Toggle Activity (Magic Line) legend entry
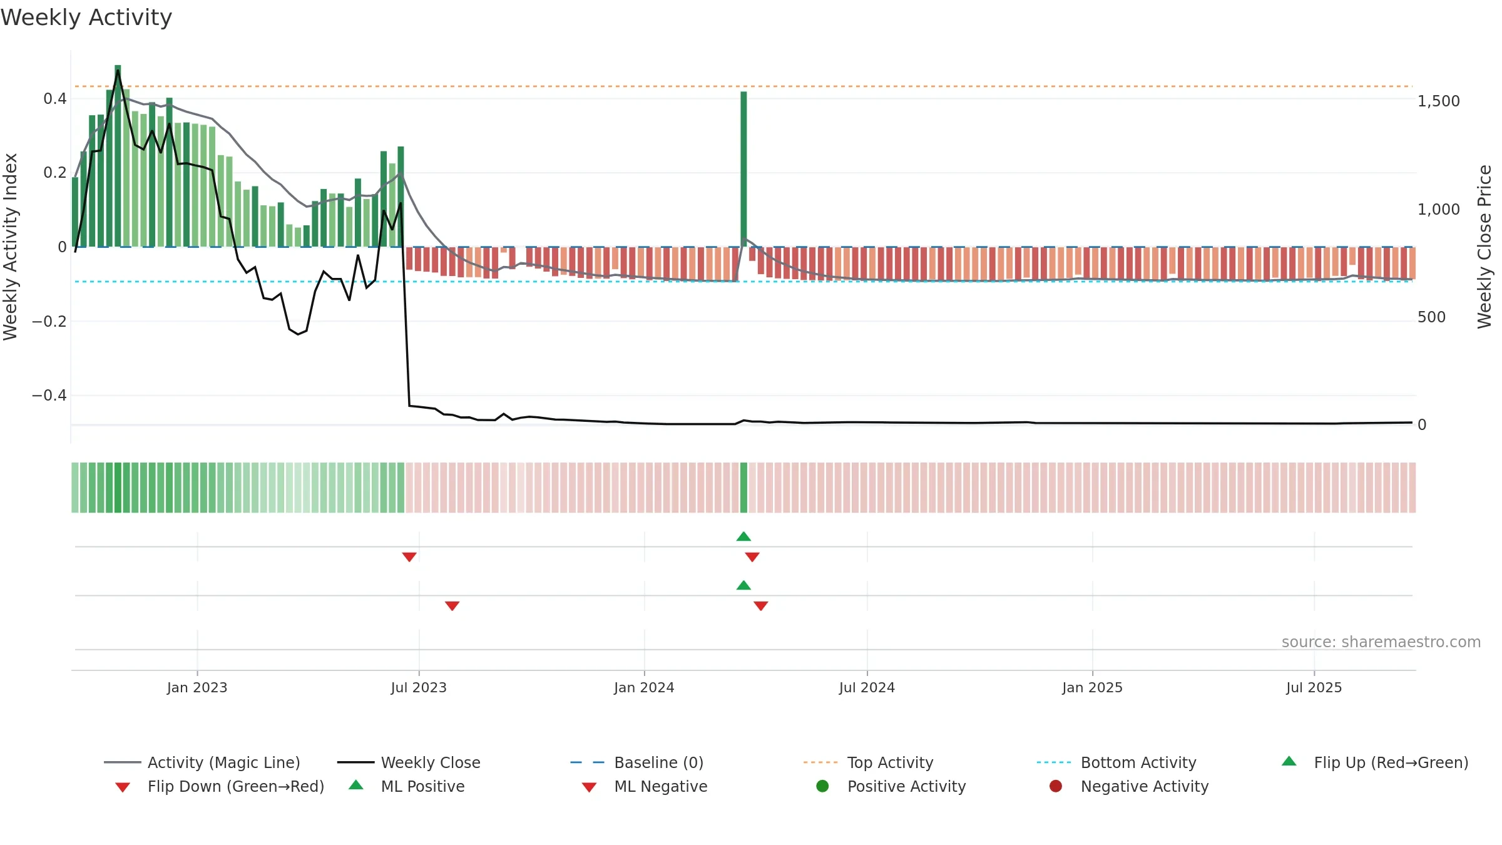The height and width of the screenshot is (845, 1502). click(x=202, y=762)
